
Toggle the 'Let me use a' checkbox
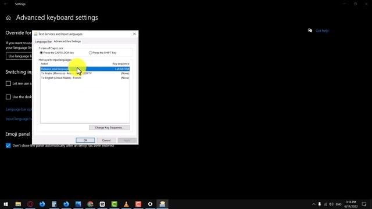[x=8, y=84]
